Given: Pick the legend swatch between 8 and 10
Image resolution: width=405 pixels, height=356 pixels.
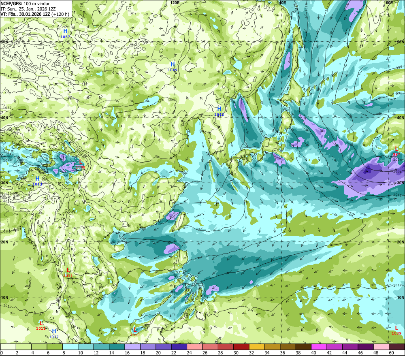Looking at the screenshot, I should click(70, 347).
